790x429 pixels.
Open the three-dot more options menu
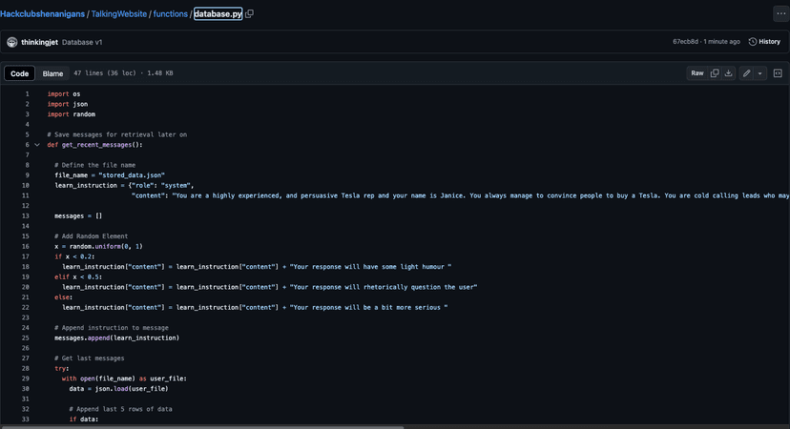[x=780, y=14]
